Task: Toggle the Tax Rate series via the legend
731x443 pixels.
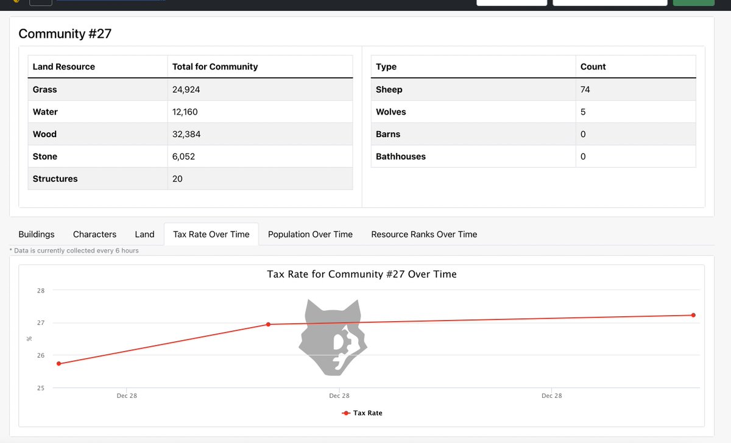Action: (x=362, y=413)
